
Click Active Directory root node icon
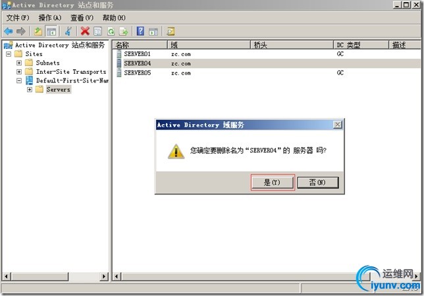pos(8,45)
